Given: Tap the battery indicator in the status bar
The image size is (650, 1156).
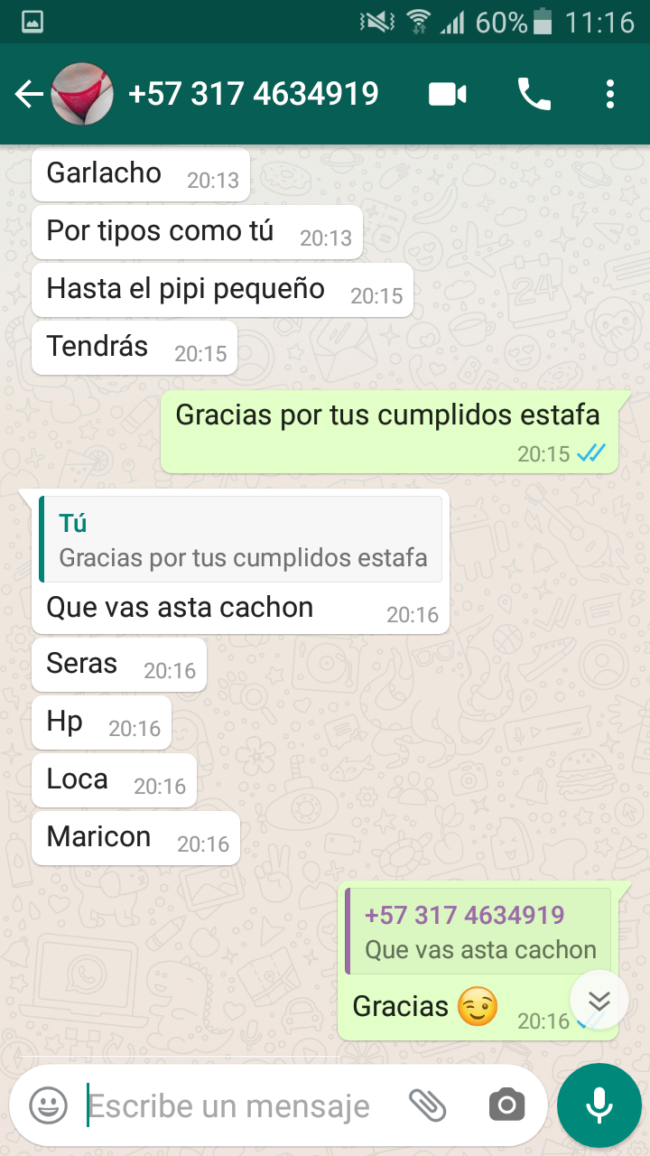Looking at the screenshot, I should point(542,22).
